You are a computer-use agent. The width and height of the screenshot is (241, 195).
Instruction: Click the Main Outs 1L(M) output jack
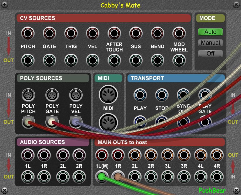click(102, 155)
